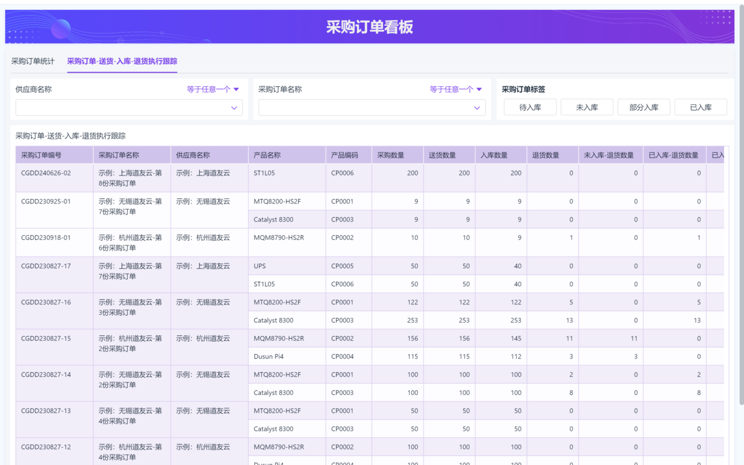The image size is (744, 465).
Task: Select order number CGDD230918-01 cell
Action: (x=46, y=237)
